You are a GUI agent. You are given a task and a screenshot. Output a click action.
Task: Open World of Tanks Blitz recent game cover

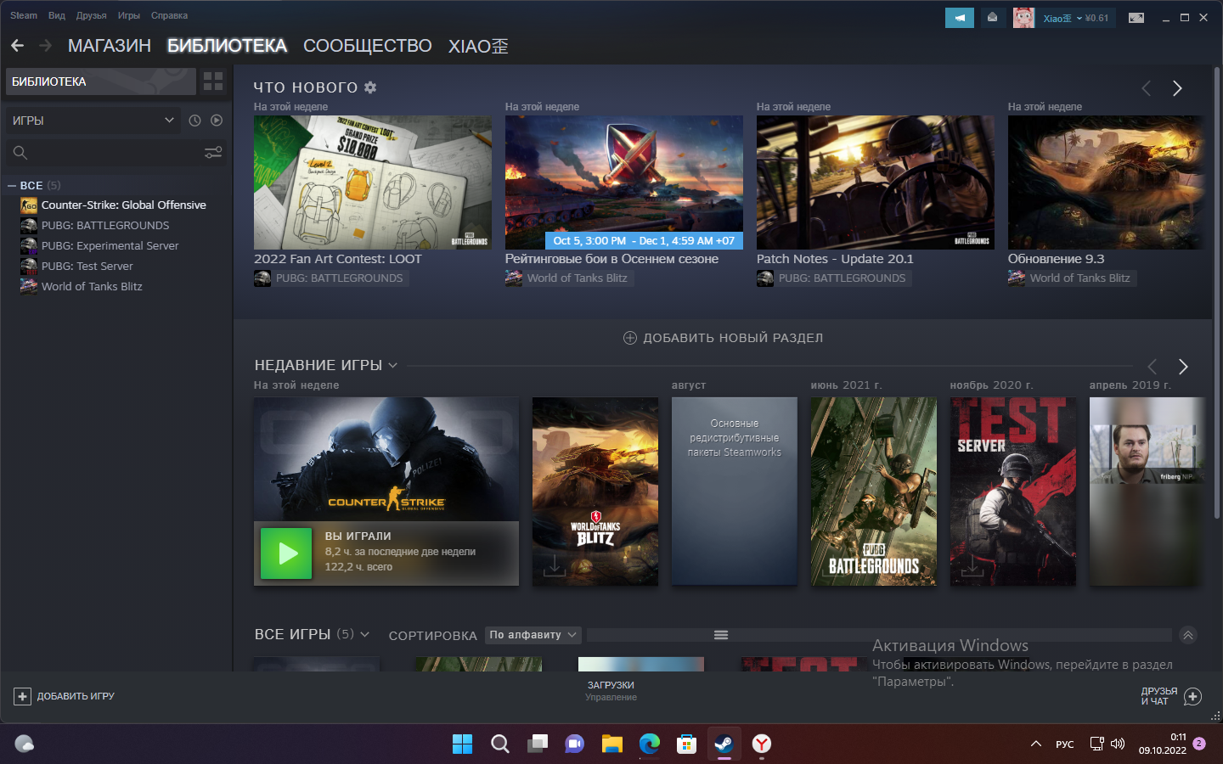click(x=595, y=492)
